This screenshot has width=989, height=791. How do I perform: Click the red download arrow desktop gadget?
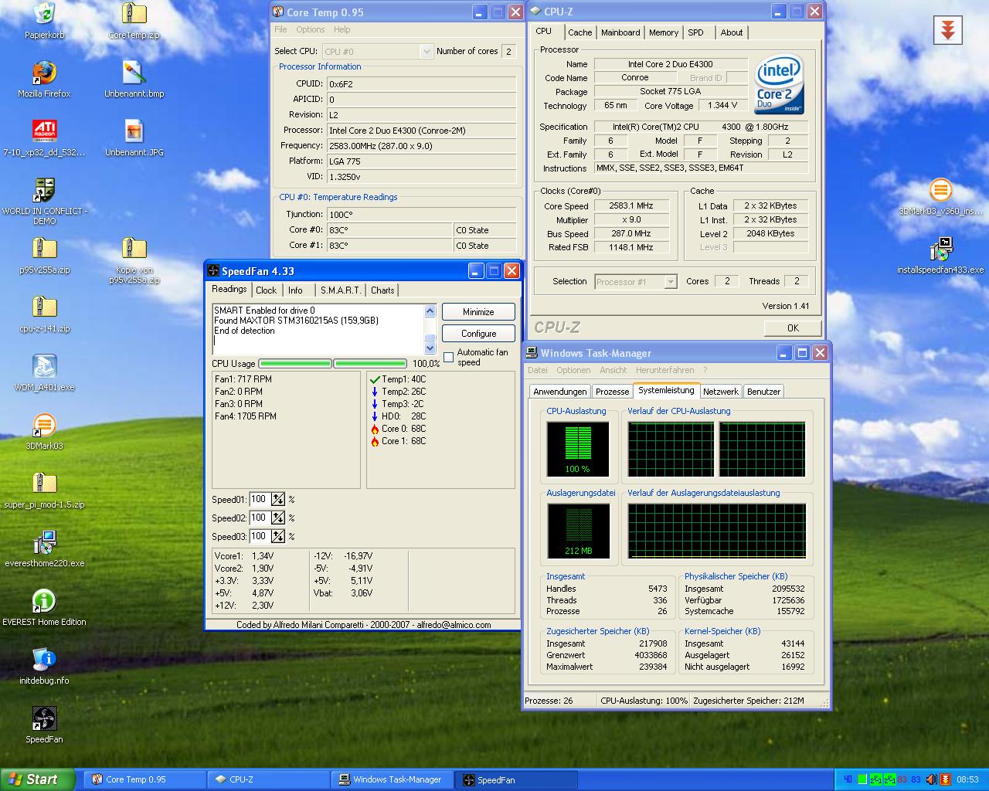tap(947, 30)
